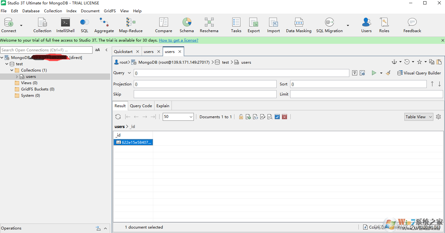Switch to the Query Code tab
445x233 pixels.
point(141,106)
